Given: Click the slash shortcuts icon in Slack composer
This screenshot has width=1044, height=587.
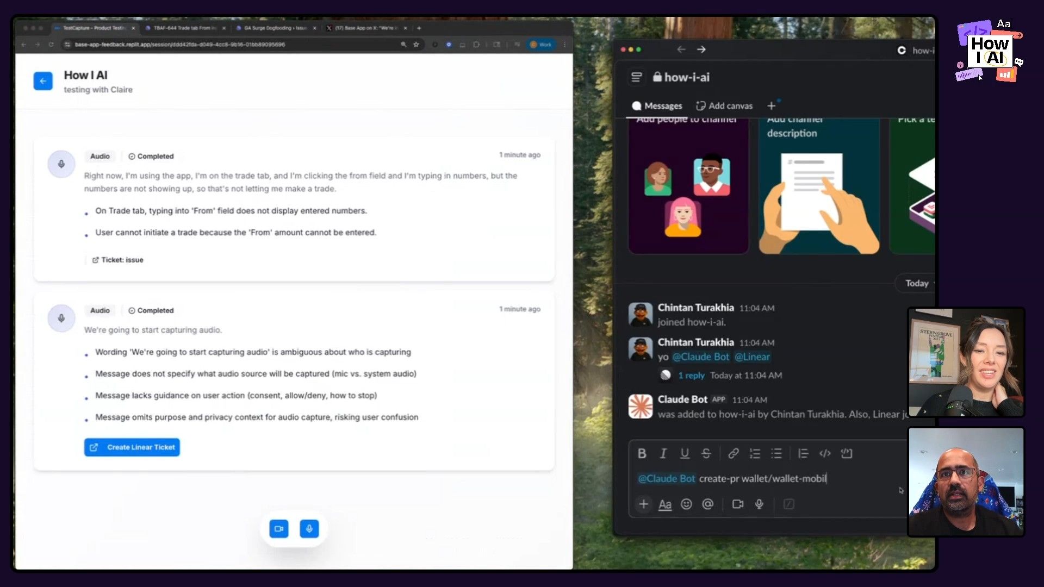Looking at the screenshot, I should pyautogui.click(x=788, y=504).
